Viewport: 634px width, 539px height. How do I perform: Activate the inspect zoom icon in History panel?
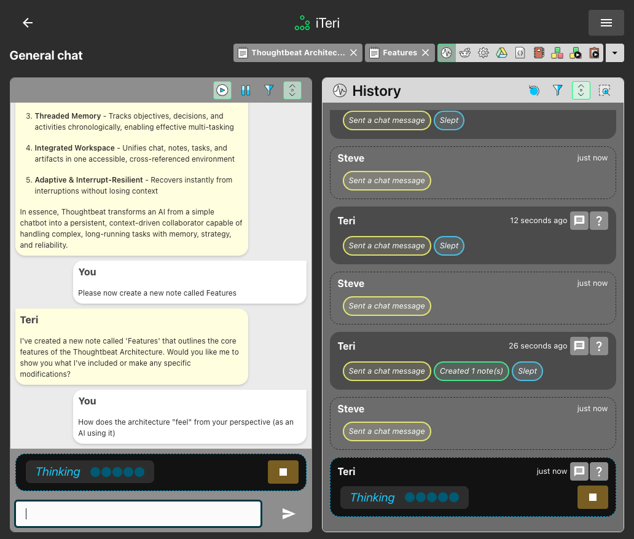tap(605, 90)
